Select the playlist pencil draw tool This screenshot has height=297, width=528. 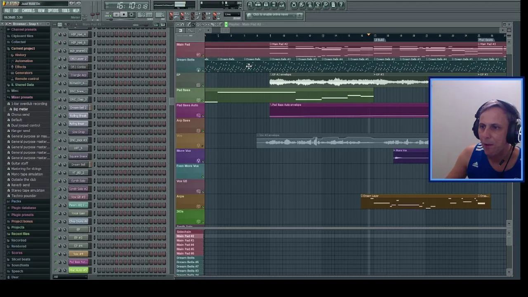pos(189,24)
